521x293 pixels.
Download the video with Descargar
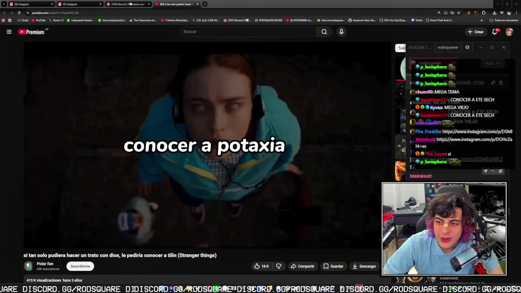pos(364,266)
